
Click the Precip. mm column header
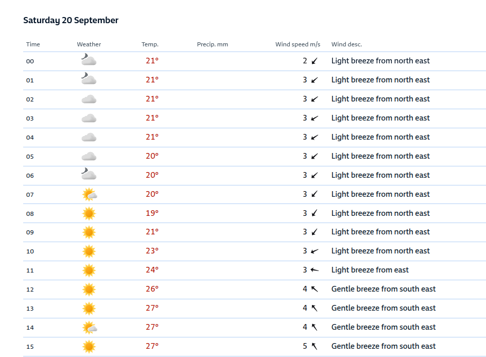[x=212, y=44]
